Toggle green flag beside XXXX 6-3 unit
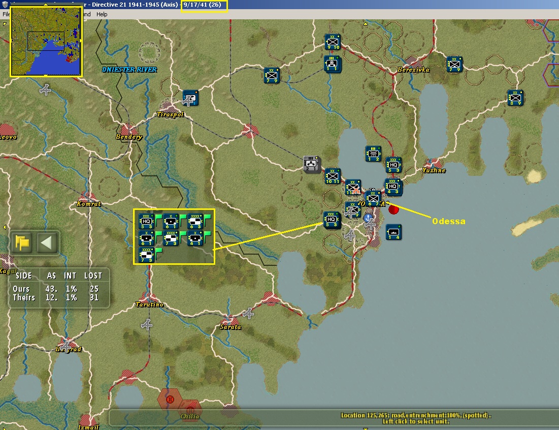The width and height of the screenshot is (559, 430). [207, 218]
